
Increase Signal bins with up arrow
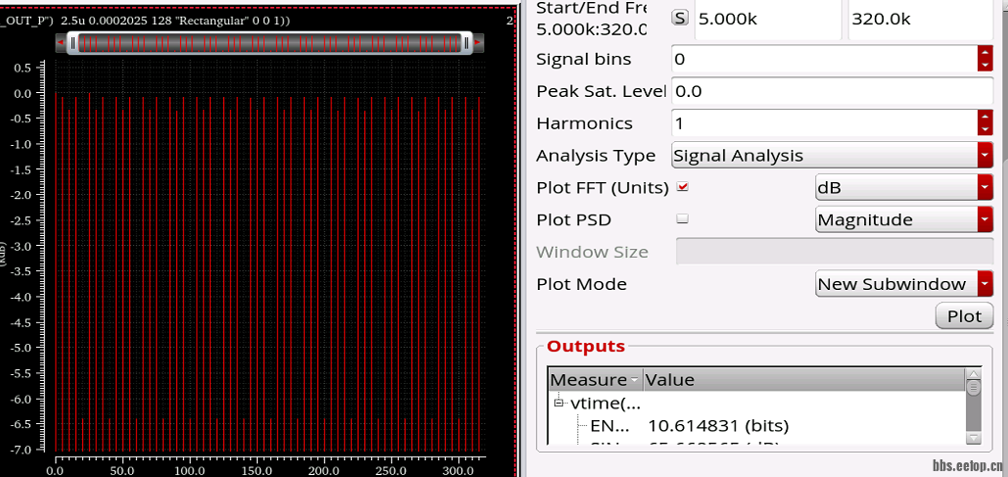tap(985, 53)
